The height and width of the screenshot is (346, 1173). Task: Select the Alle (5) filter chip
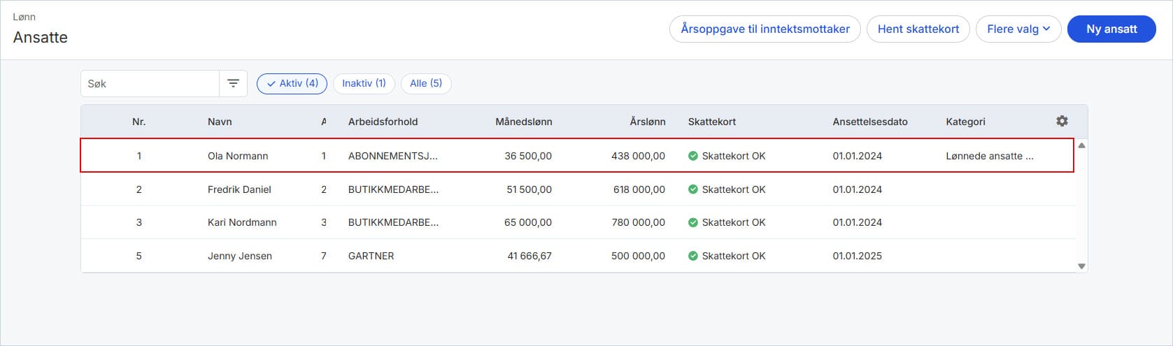pos(426,83)
